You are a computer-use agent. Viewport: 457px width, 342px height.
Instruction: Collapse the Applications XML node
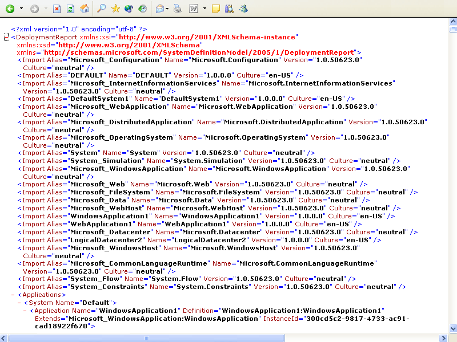pyautogui.click(x=13, y=295)
